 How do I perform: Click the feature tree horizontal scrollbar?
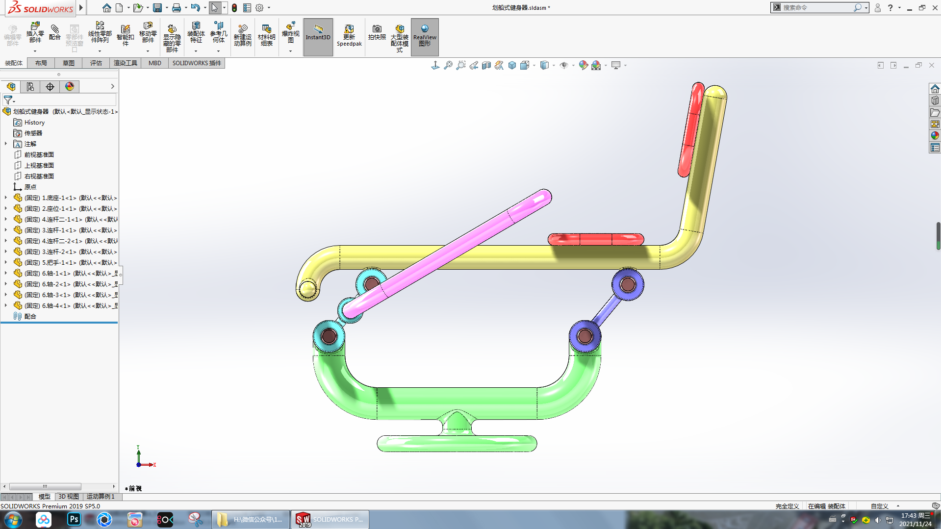45,487
